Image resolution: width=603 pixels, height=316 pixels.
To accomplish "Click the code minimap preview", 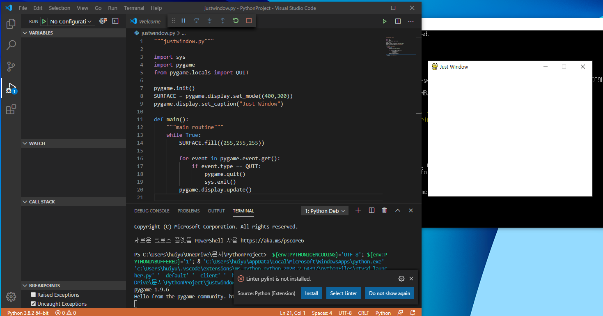I will 400,47.
